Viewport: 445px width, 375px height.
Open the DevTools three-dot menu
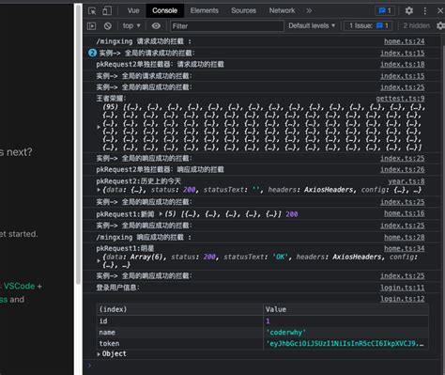pos(425,11)
